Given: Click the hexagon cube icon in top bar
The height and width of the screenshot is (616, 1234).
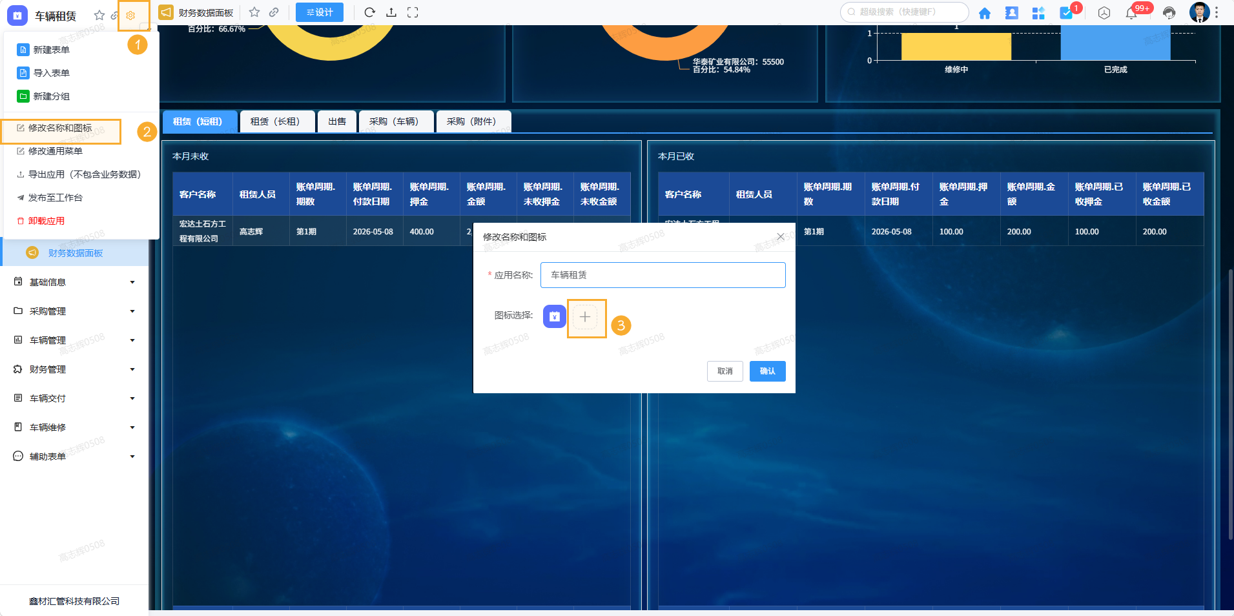Looking at the screenshot, I should coord(1104,13).
